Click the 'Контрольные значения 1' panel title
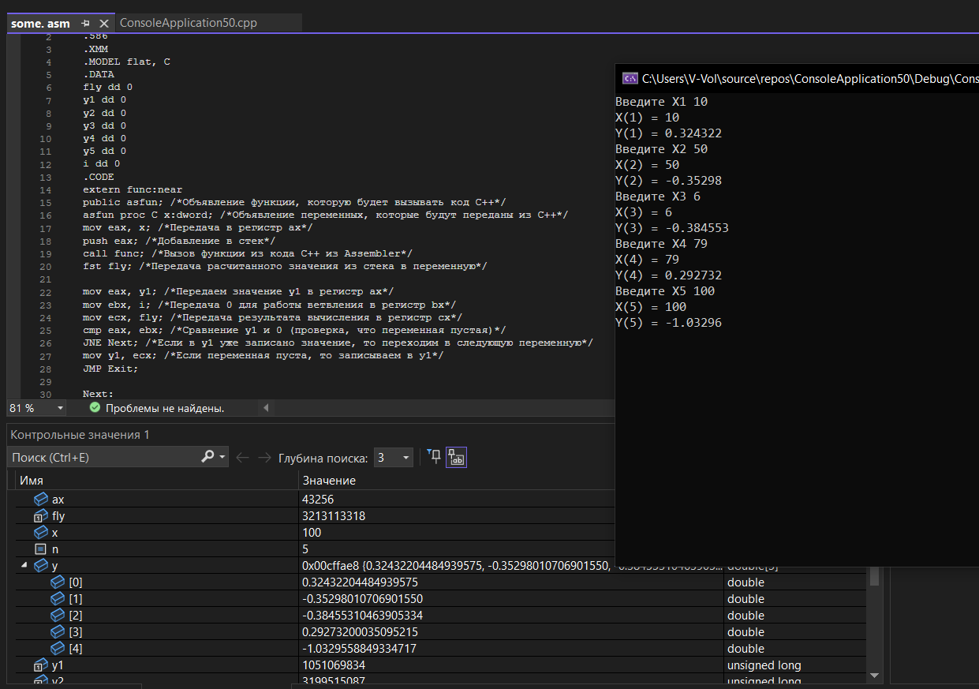 (x=80, y=435)
